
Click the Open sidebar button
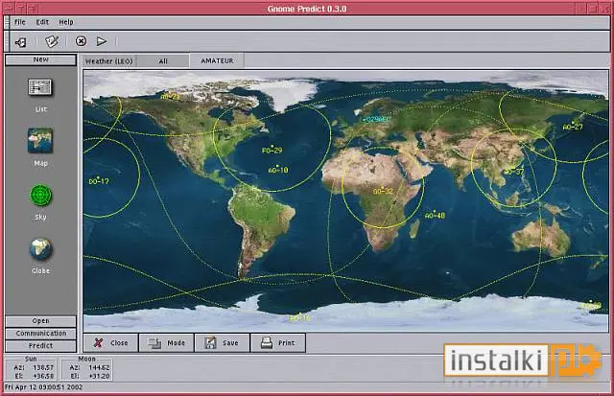[40, 321]
